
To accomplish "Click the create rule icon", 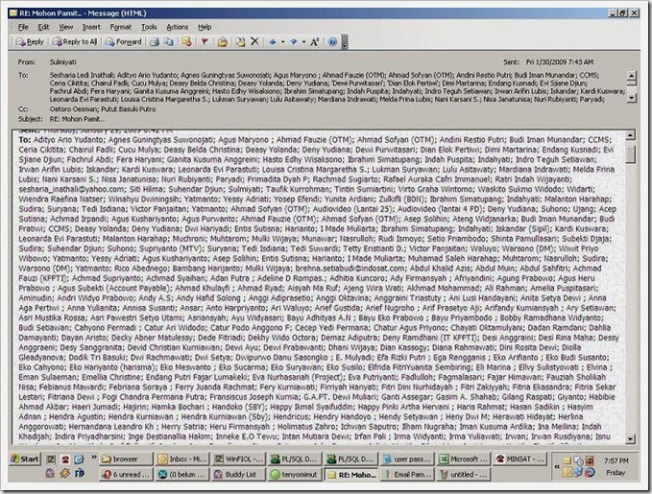I will (x=186, y=41).
